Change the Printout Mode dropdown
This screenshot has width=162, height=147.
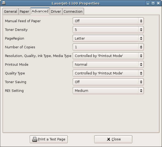108,64
